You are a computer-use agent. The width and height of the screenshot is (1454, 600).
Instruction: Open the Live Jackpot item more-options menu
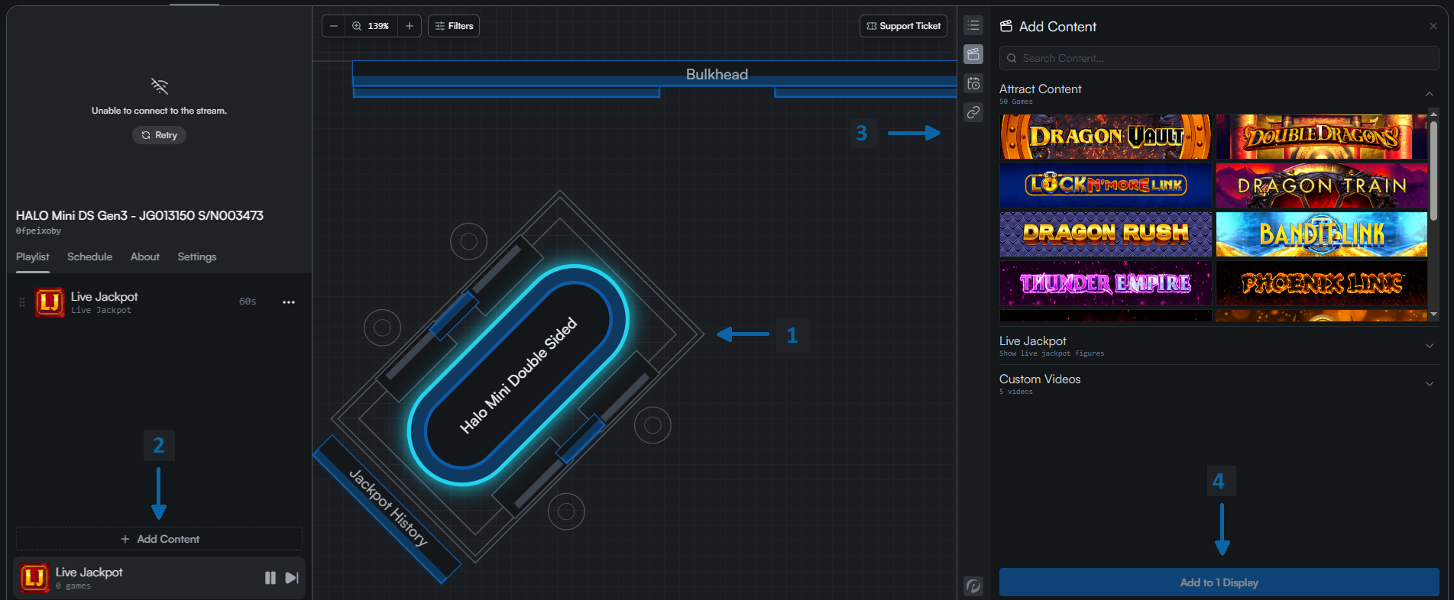(289, 302)
